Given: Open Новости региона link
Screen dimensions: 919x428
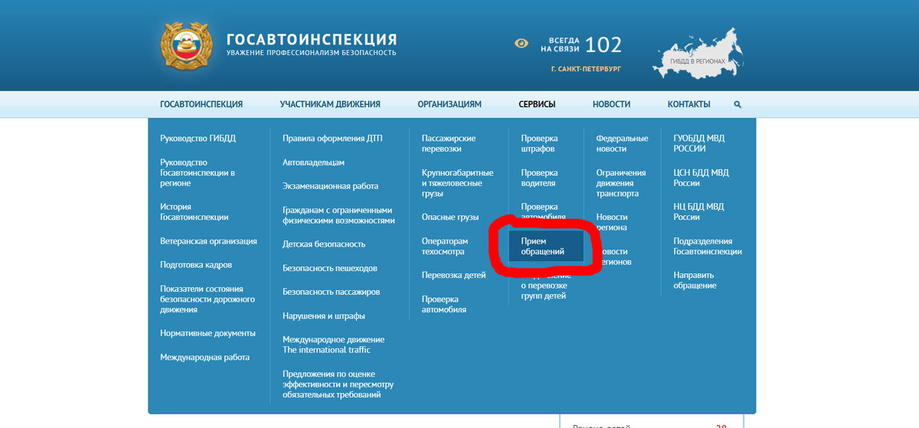Looking at the screenshot, I should coord(612,222).
